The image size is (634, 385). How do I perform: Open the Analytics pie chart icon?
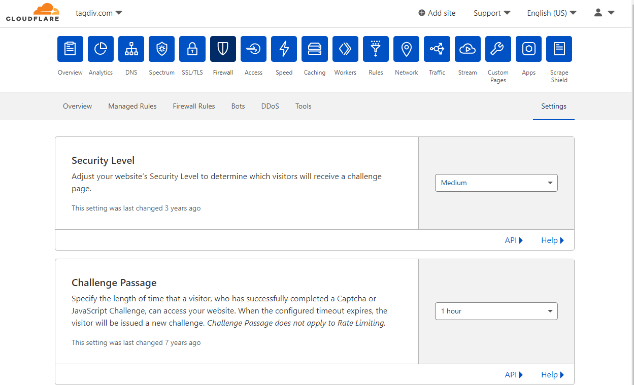coord(101,49)
